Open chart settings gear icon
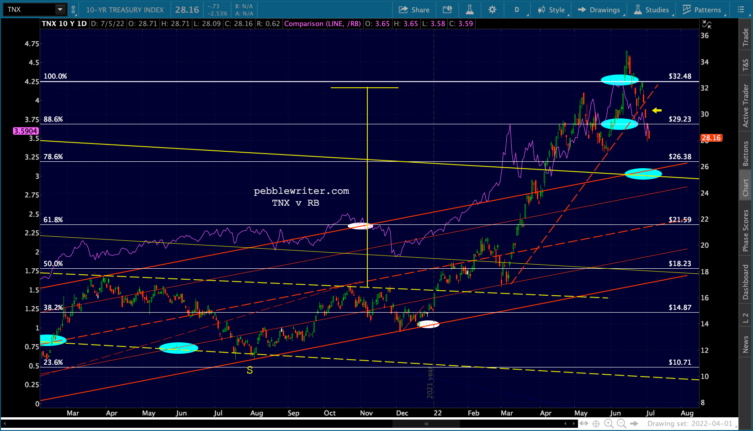The image size is (753, 431). pyautogui.click(x=492, y=10)
